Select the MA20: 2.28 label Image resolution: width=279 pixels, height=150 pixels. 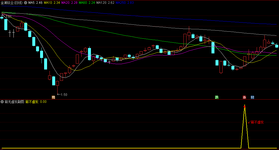pyautogui.click(x=69, y=3)
